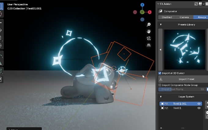Go to previous preset with left arrow
Image resolution: width=208 pixels, height=130 pixels.
coord(160,50)
